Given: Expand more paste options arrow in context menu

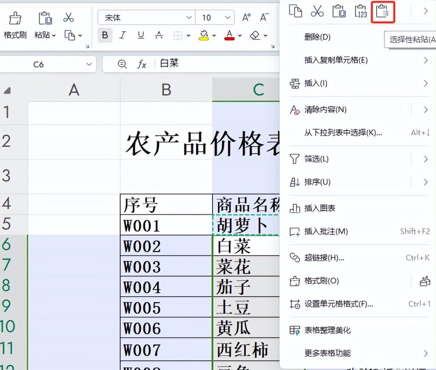Looking at the screenshot, I should [425, 11].
